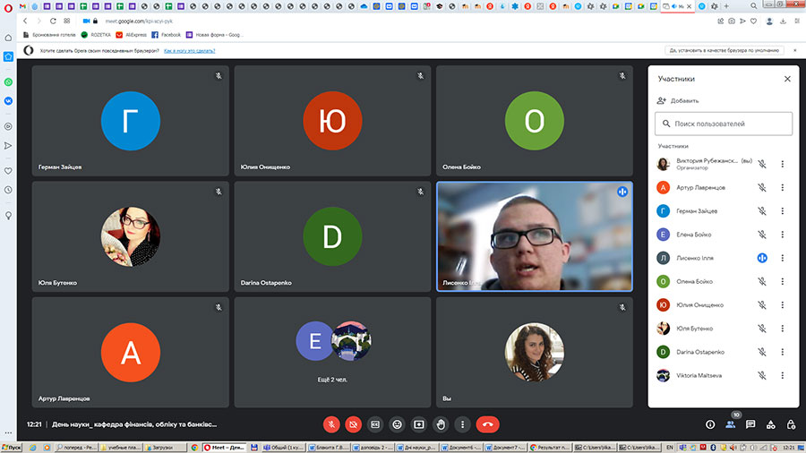The image size is (806, 453).
Task: Start presenting screen button
Action: [x=419, y=424]
